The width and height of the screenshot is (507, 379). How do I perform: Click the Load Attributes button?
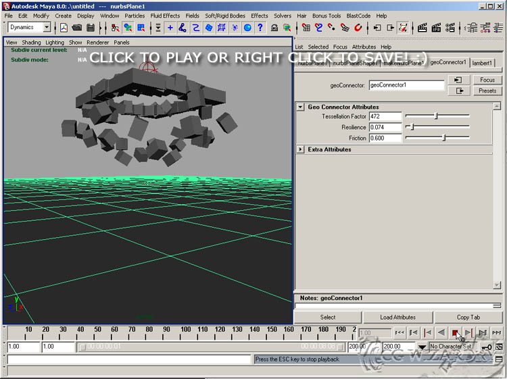click(x=397, y=317)
